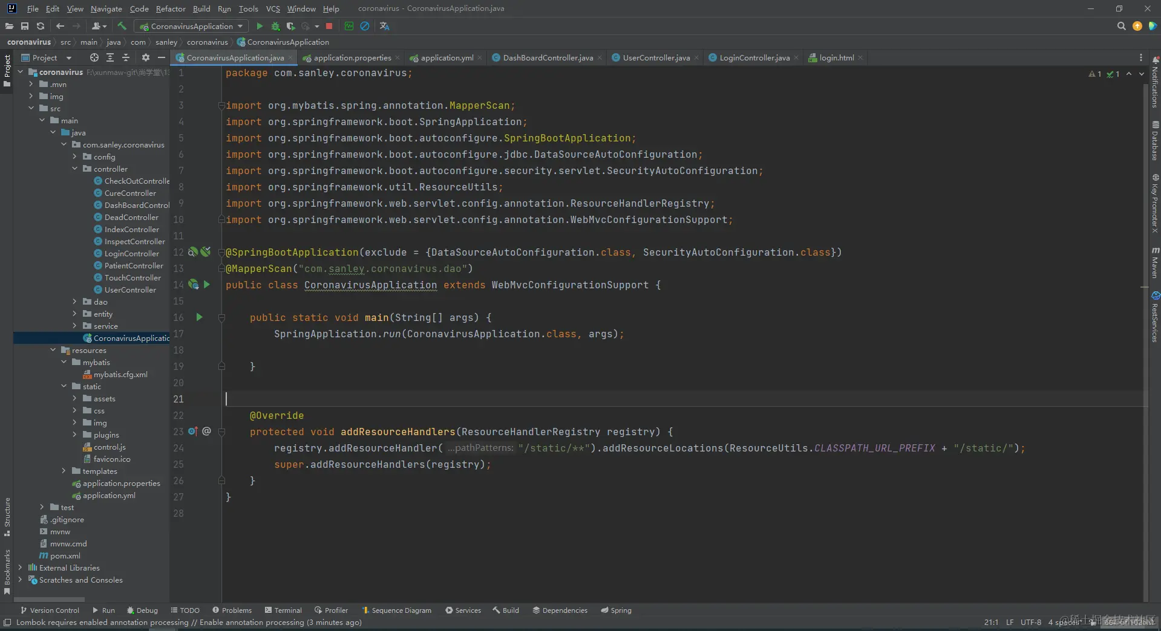The image size is (1161, 631).
Task: Select mybatis.cfg.xml in the project tree
Action: point(120,374)
